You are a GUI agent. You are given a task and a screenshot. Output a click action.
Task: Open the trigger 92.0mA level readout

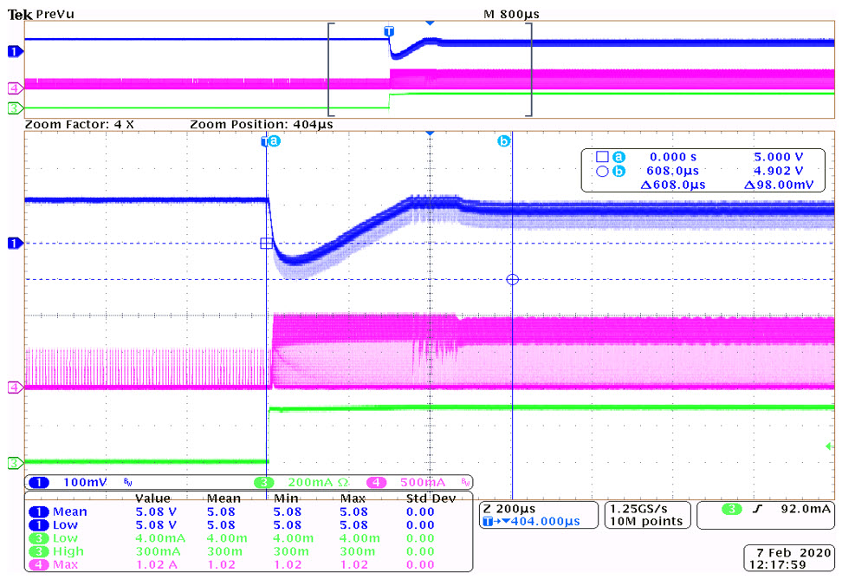pos(766,510)
